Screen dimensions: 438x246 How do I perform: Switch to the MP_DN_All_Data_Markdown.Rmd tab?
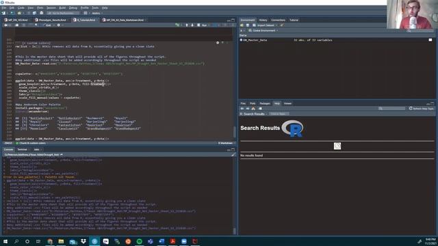125,20
